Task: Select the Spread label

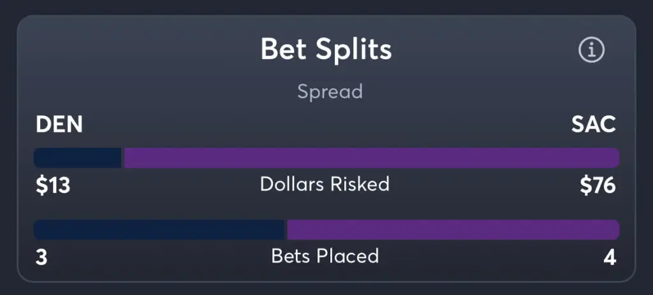Action: click(330, 92)
